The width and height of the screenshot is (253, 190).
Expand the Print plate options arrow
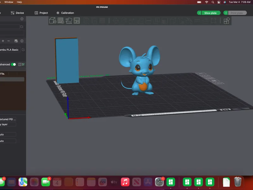[x=226, y=13]
